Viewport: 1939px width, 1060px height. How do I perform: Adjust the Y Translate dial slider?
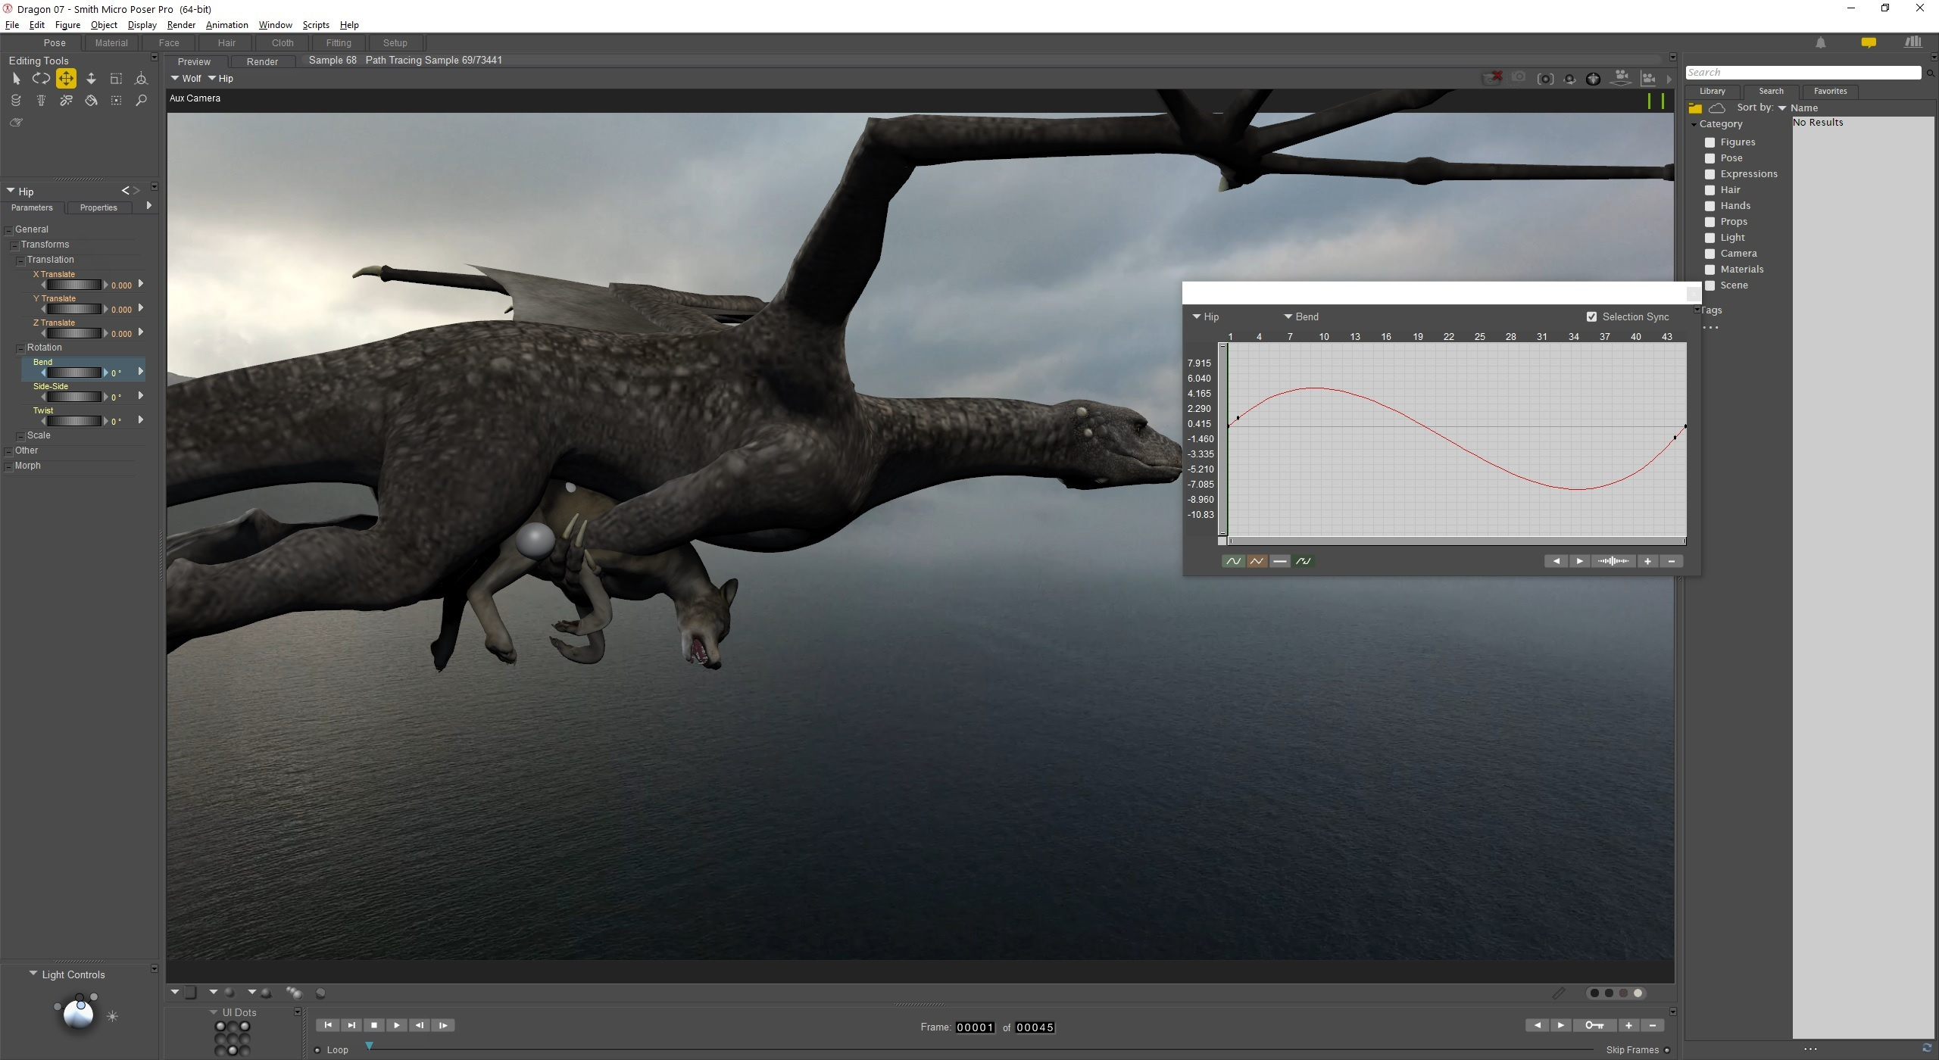click(x=73, y=309)
